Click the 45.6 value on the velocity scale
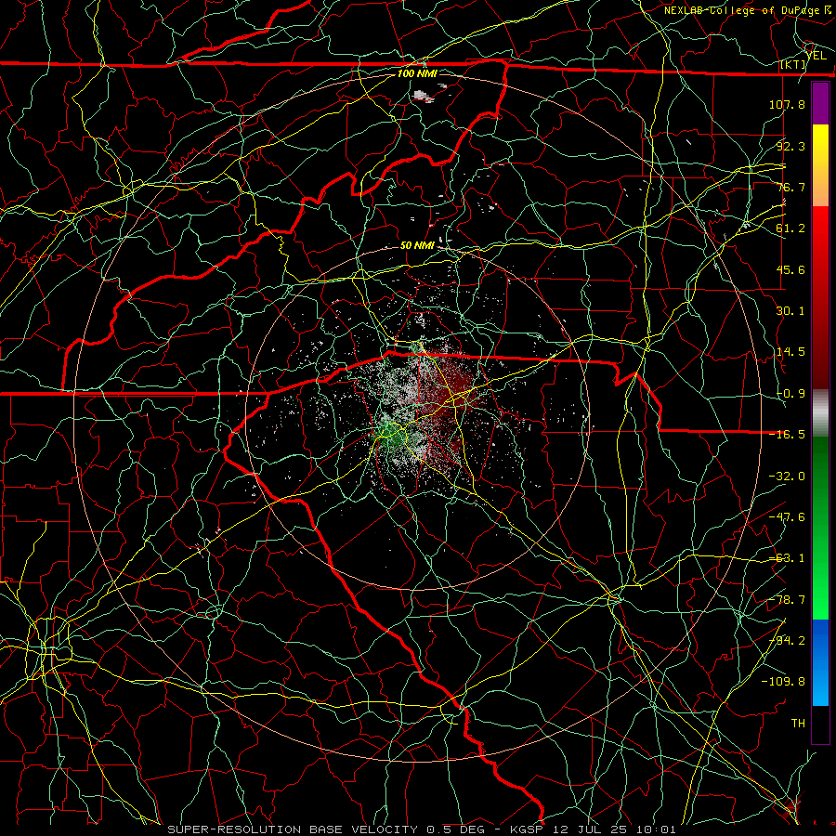The width and height of the screenshot is (836, 836). click(x=790, y=269)
